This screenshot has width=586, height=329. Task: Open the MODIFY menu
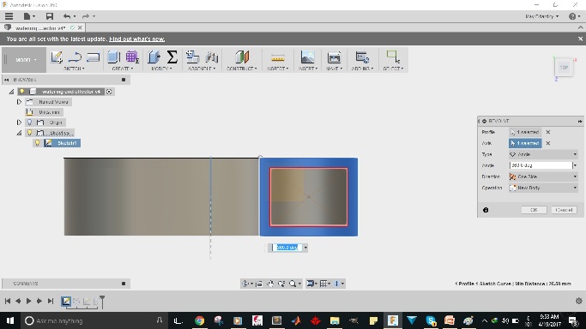coord(162,69)
